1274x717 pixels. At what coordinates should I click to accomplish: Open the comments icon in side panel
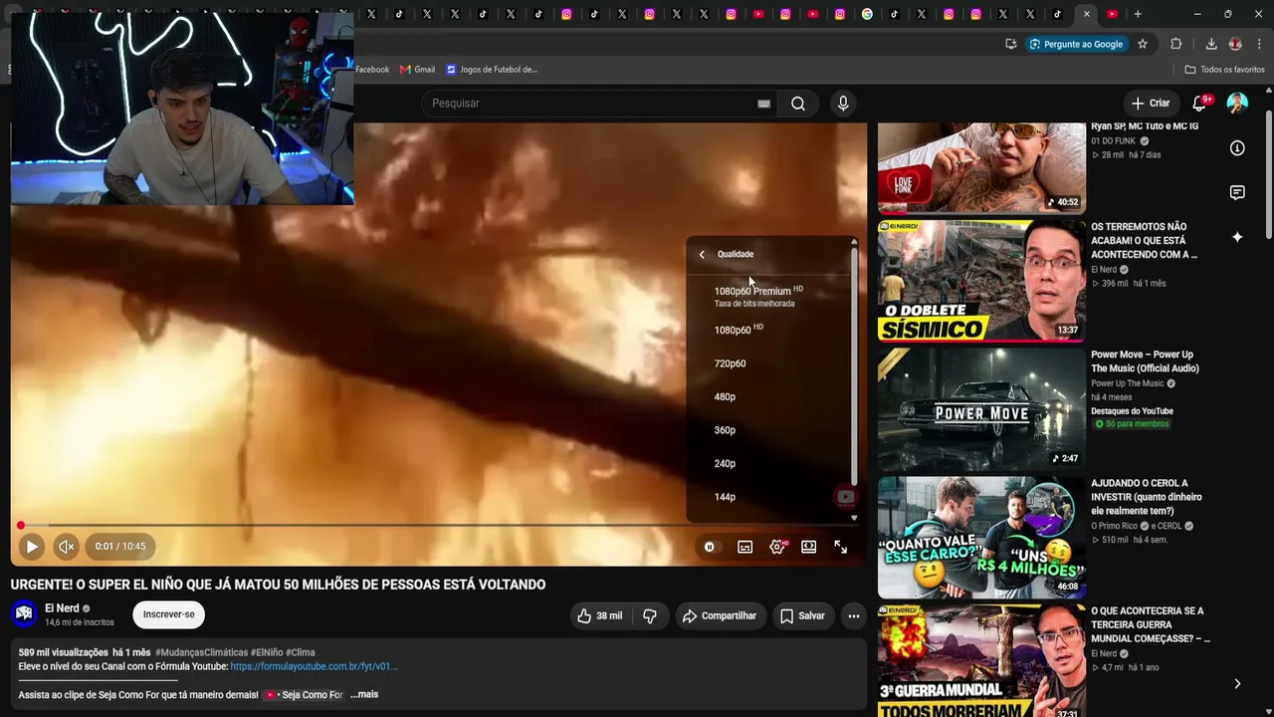[x=1237, y=192]
